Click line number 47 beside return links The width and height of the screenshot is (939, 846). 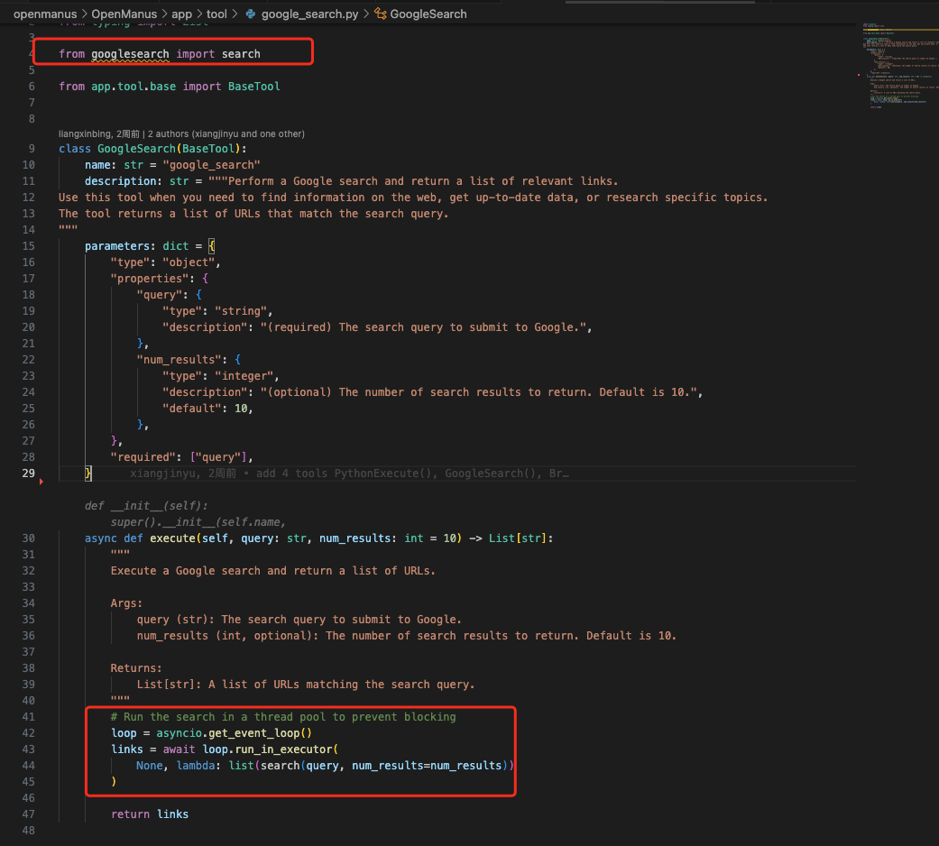[x=28, y=814]
